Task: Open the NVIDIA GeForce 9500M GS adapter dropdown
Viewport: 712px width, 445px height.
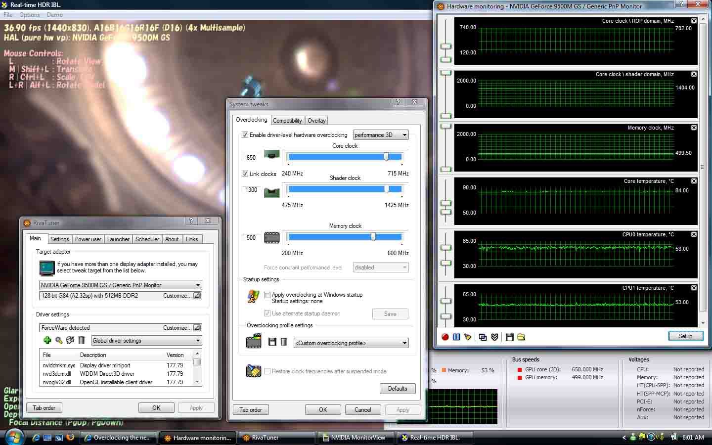Action: 121,285
